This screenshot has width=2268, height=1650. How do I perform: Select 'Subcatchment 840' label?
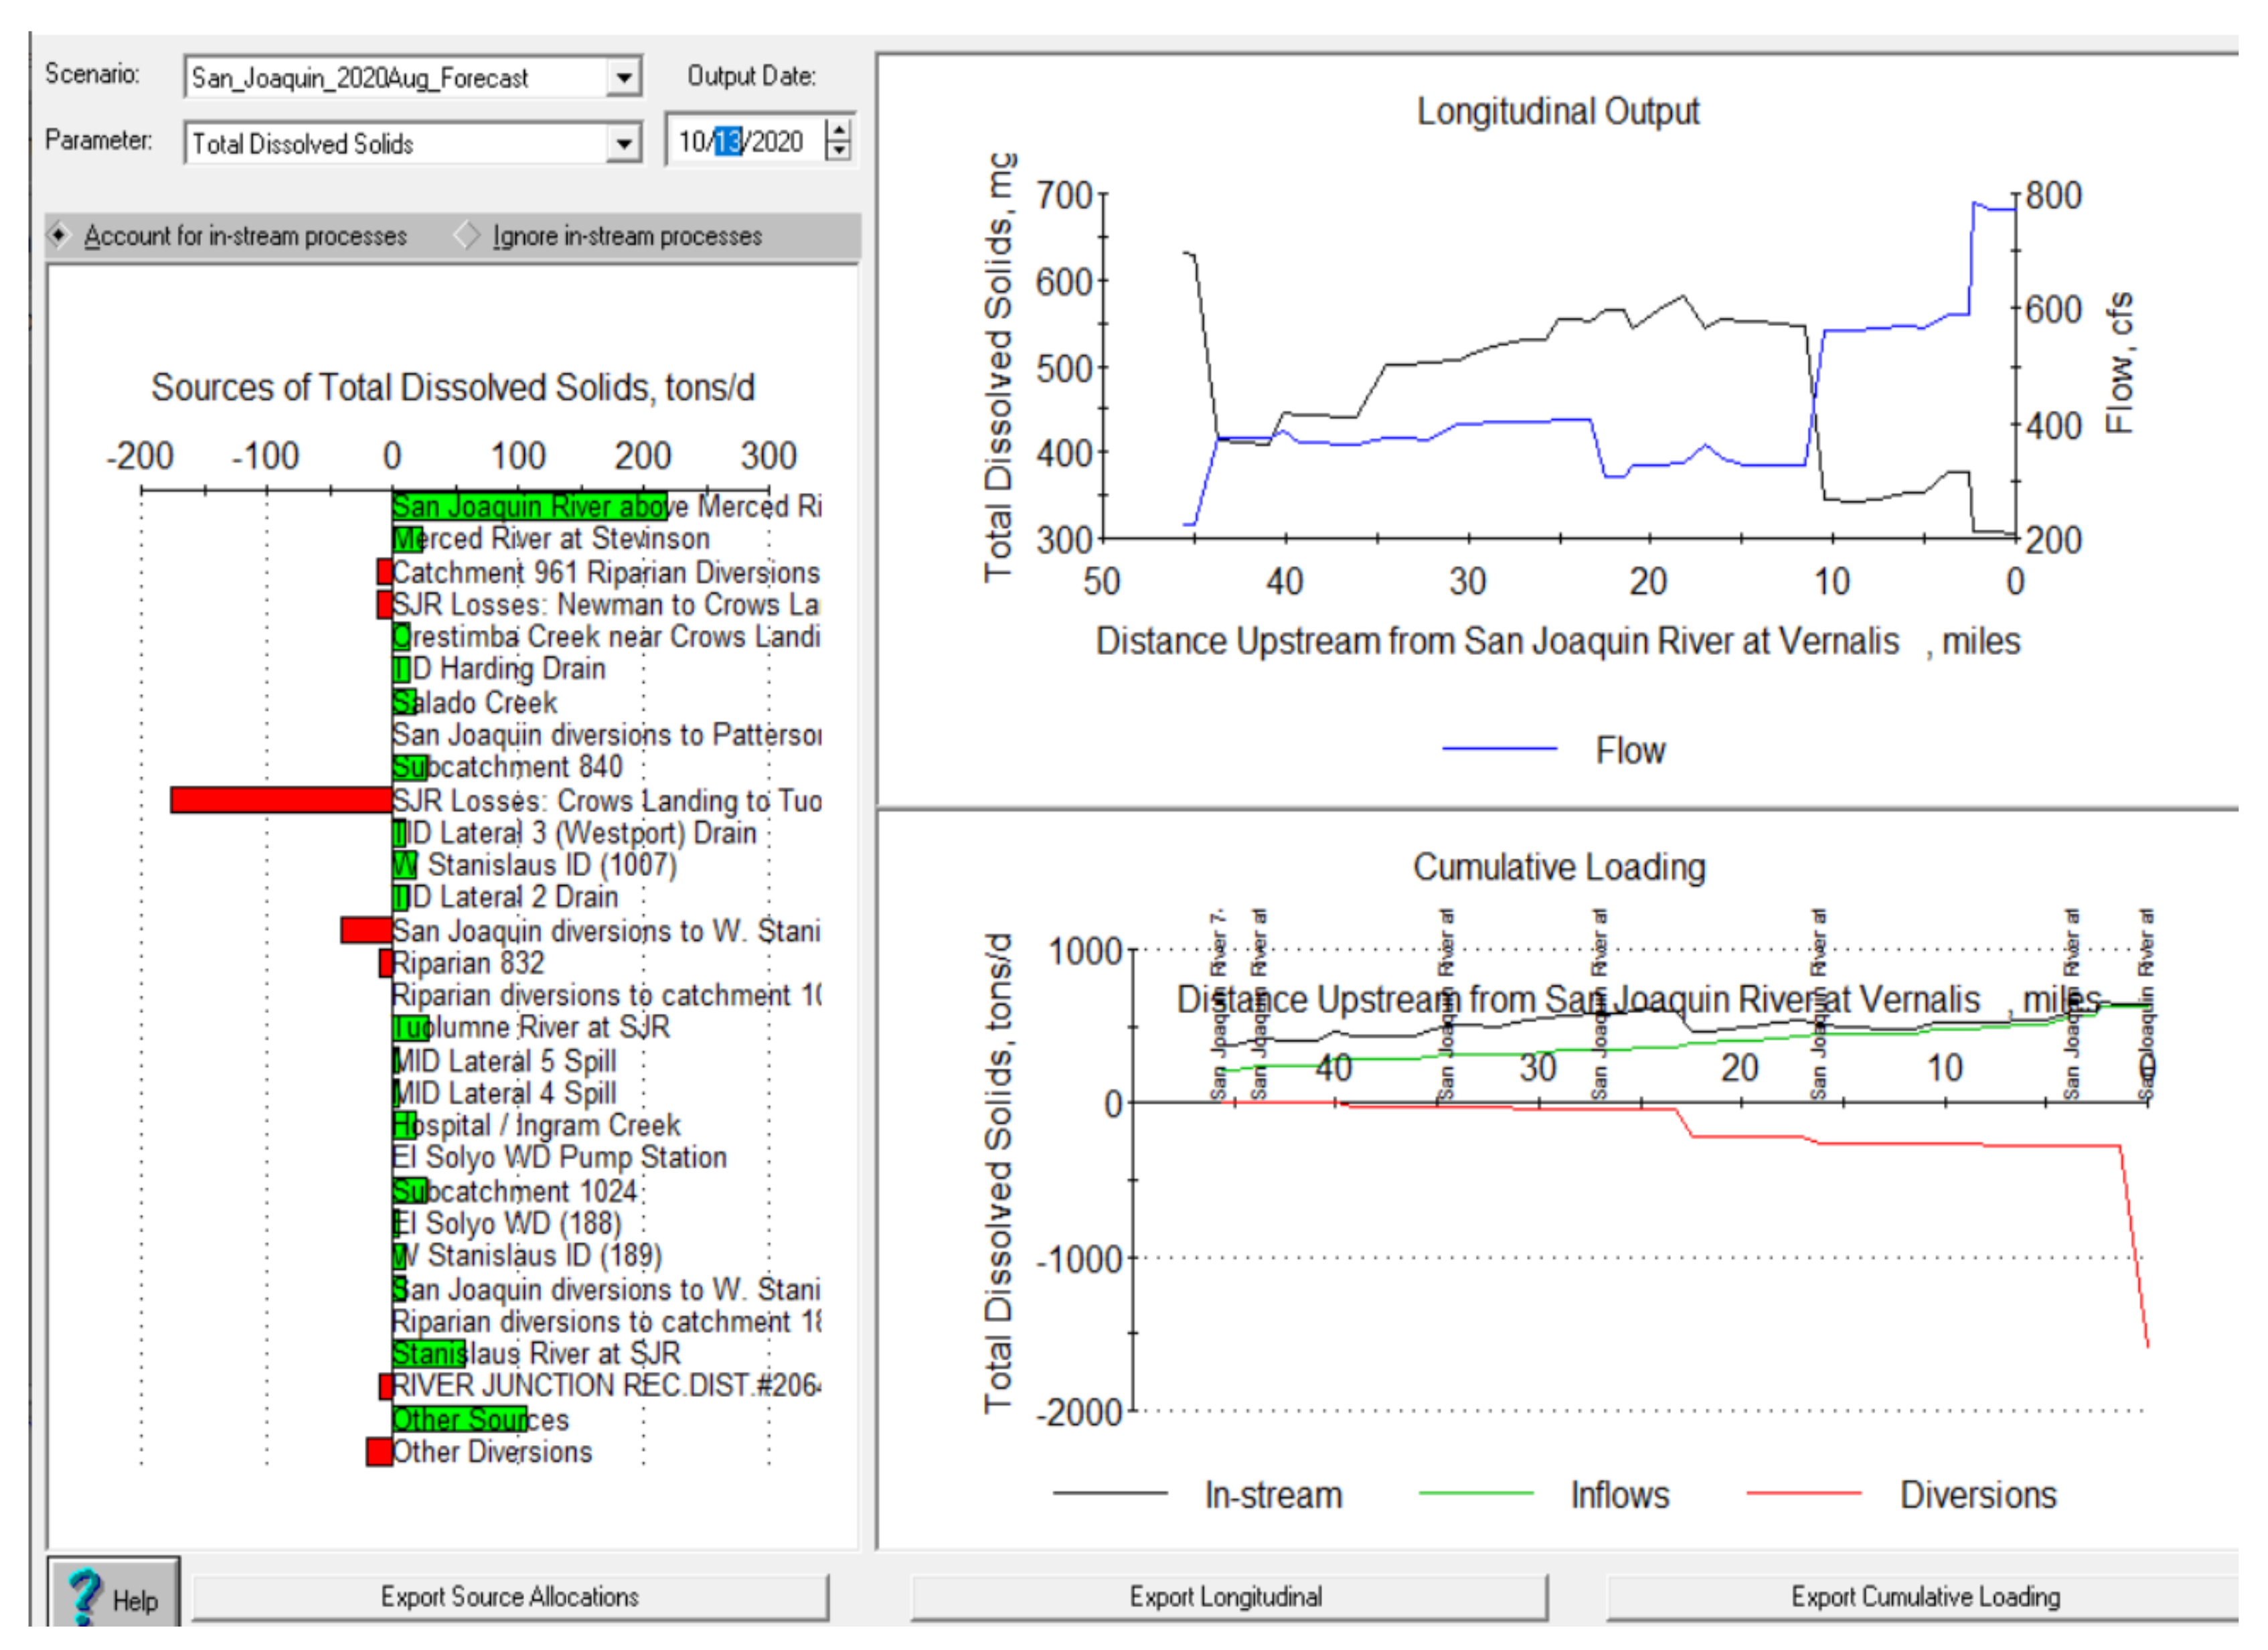[x=508, y=767]
